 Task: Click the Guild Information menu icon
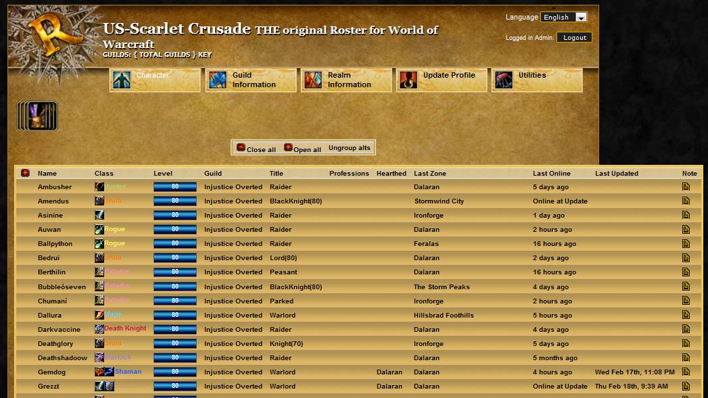[x=218, y=80]
